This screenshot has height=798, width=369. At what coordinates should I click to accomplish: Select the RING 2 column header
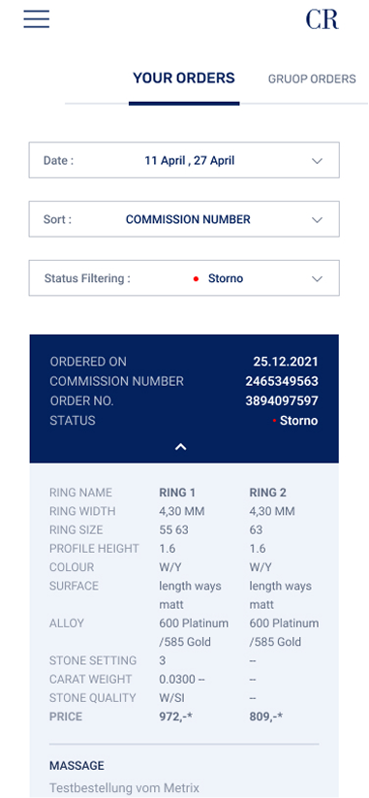tap(268, 493)
